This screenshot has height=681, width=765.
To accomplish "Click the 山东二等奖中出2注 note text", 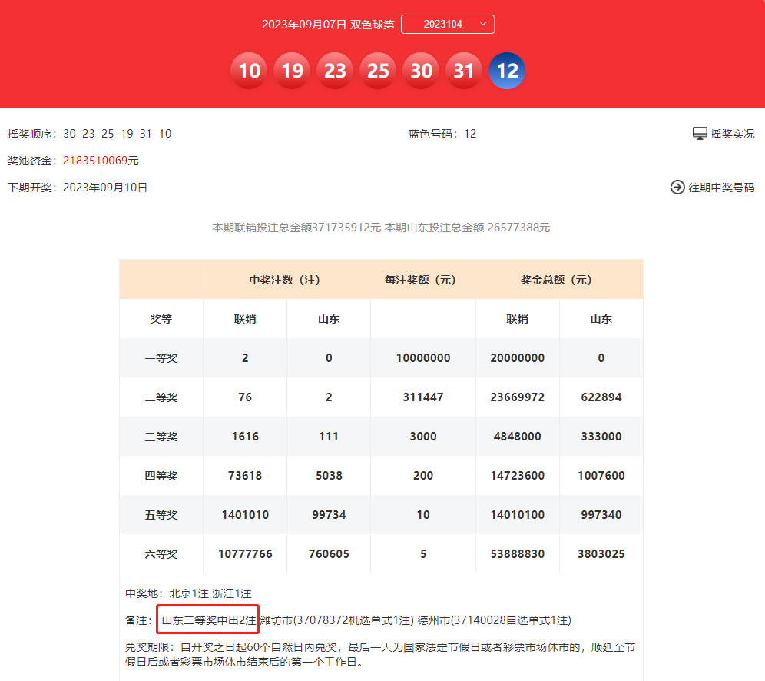I will pos(209,620).
